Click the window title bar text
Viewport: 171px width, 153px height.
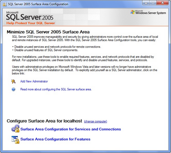click(38, 4)
